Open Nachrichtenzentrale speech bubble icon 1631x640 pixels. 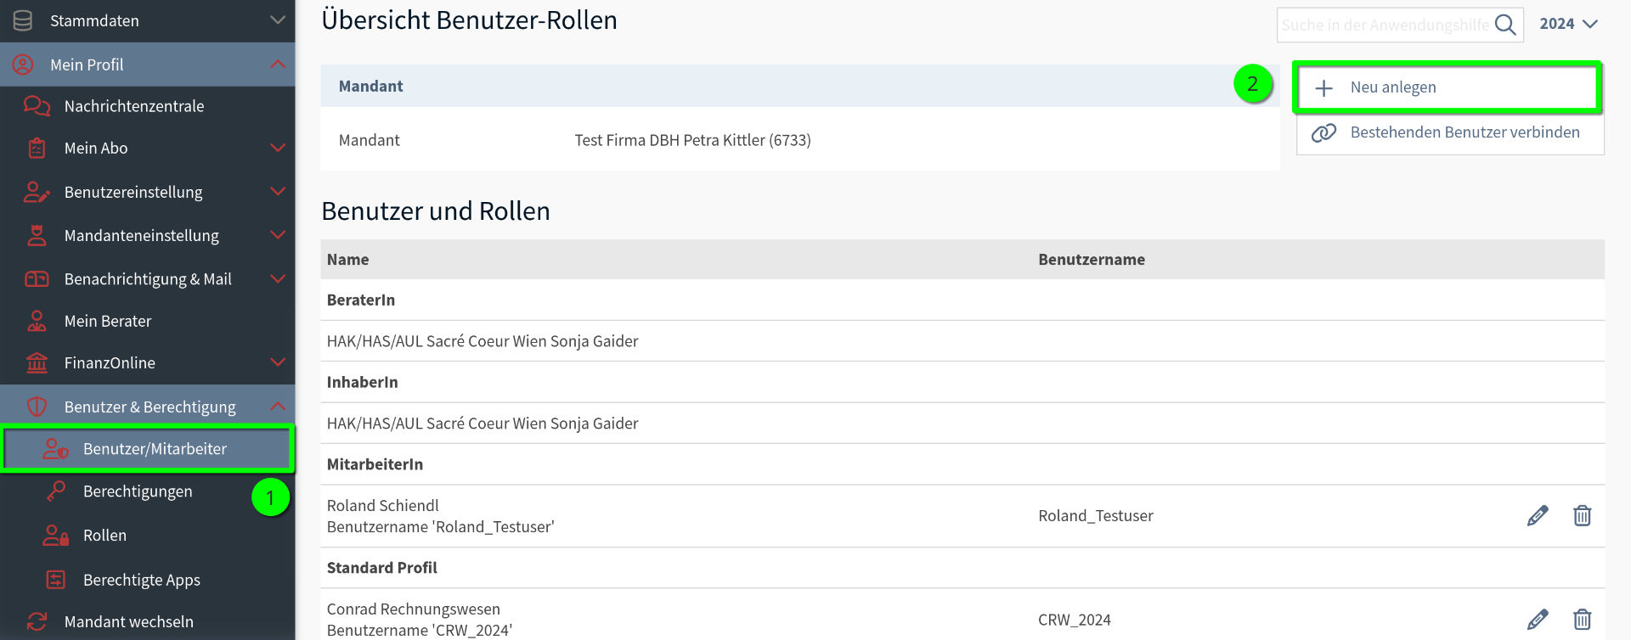[x=37, y=106]
